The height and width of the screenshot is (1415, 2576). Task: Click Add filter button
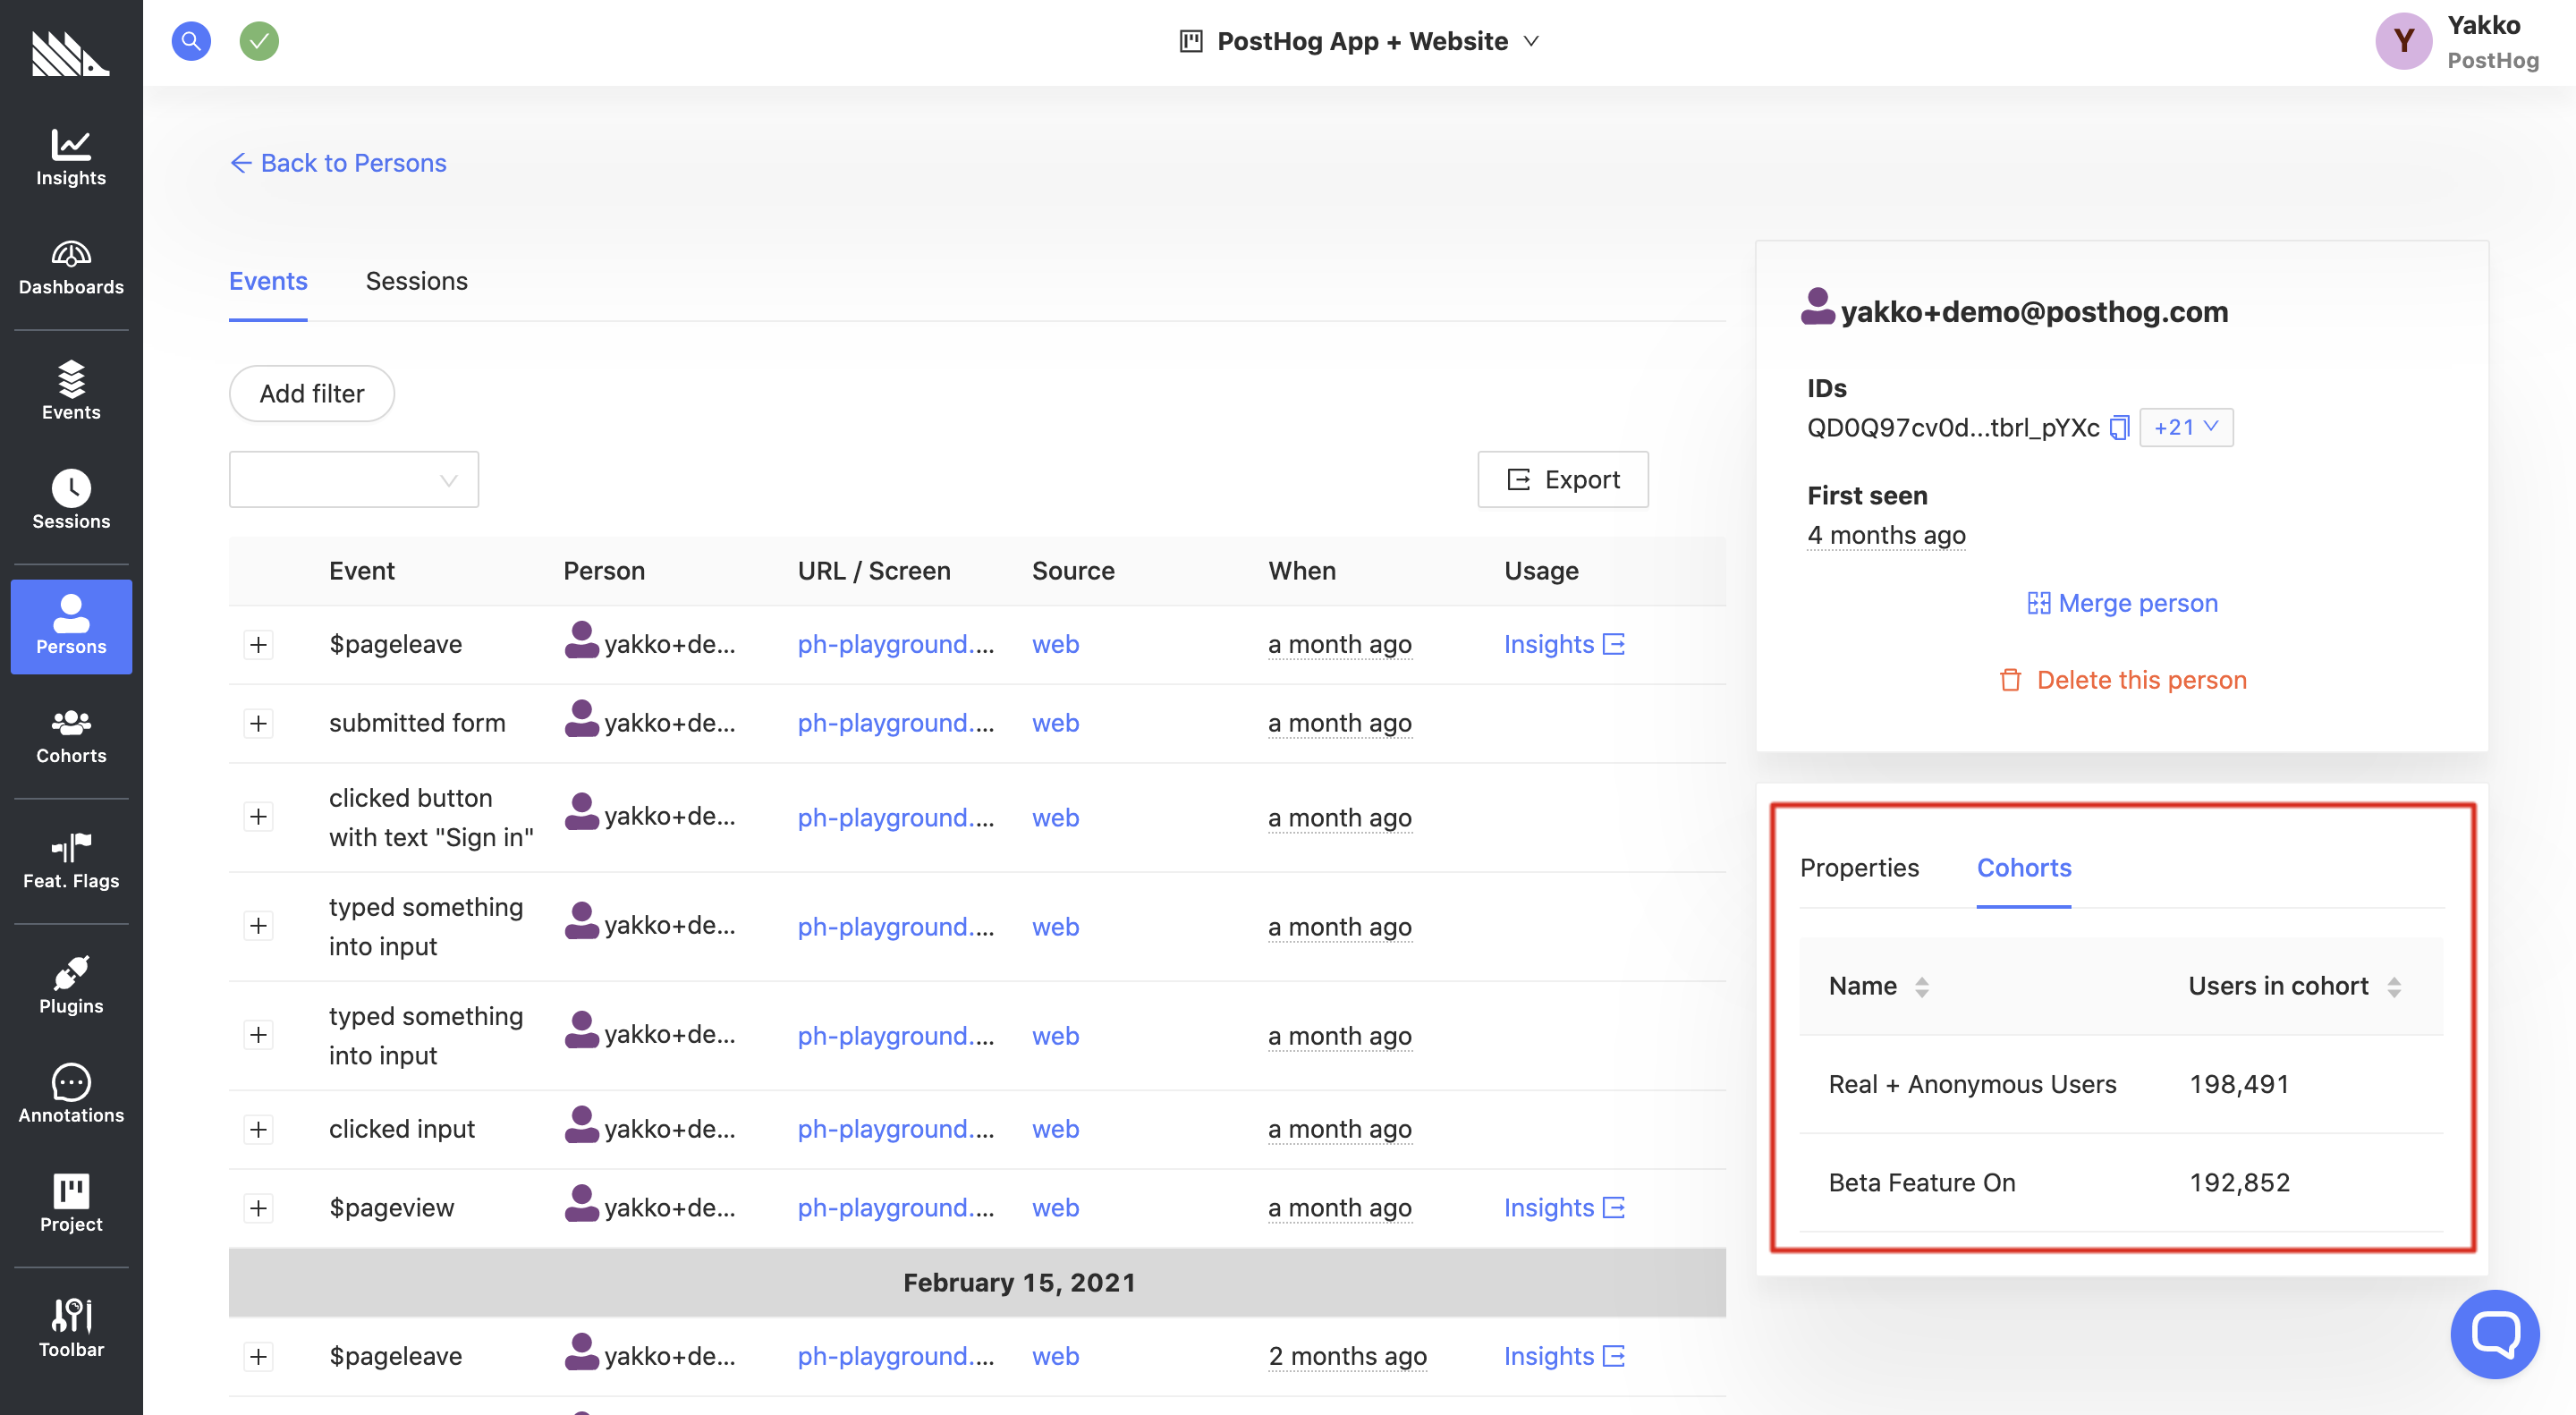click(312, 393)
